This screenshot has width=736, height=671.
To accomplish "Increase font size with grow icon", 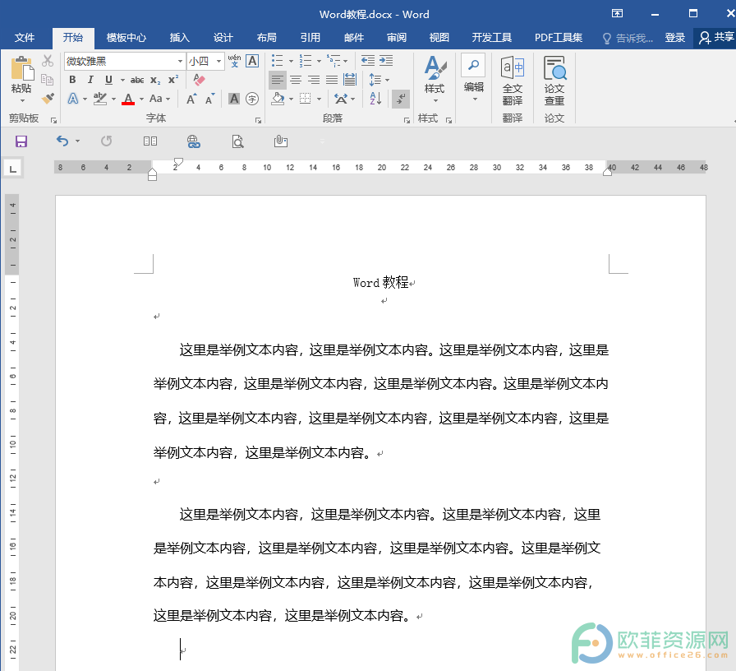I will [x=191, y=99].
